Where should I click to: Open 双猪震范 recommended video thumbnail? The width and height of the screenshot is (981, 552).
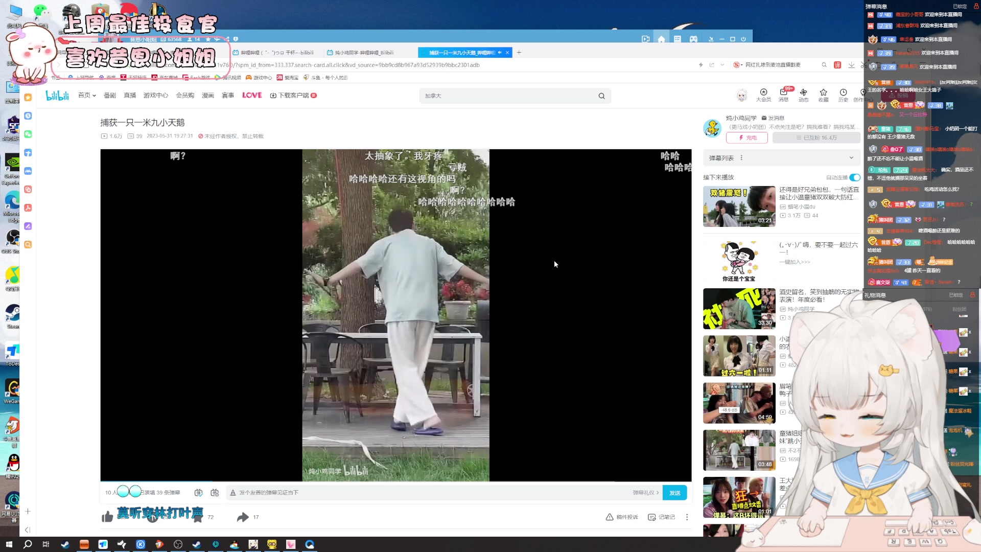click(739, 206)
